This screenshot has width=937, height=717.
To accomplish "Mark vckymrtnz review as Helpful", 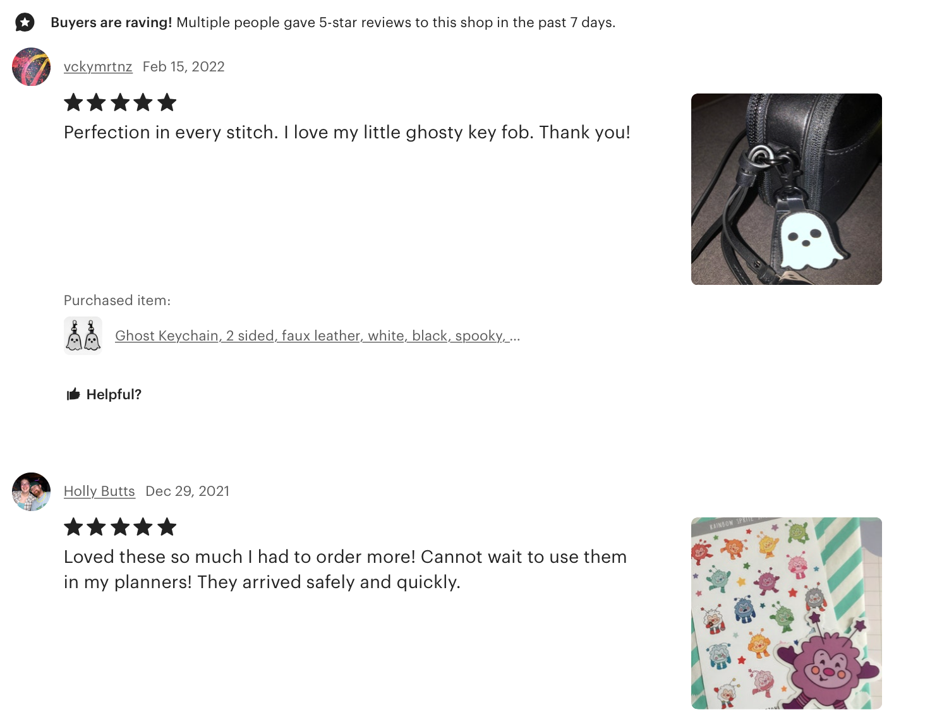I will (104, 394).
